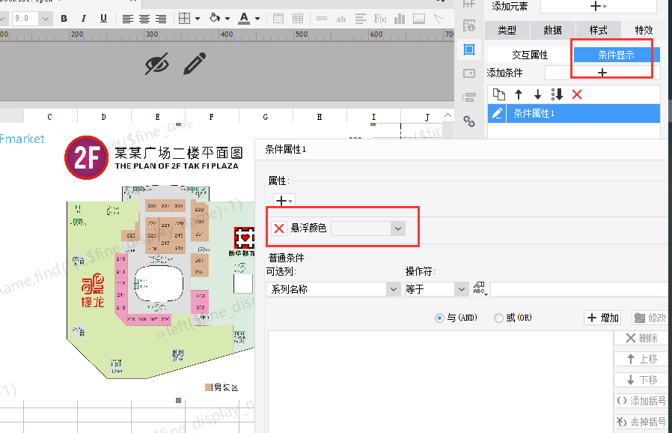672x433 pixels.
Task: Open the hyperlink chain sidebar icon
Action: tap(469, 121)
